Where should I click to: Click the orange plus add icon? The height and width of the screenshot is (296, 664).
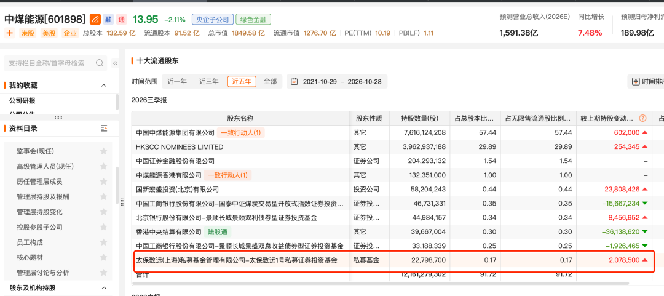(10, 33)
